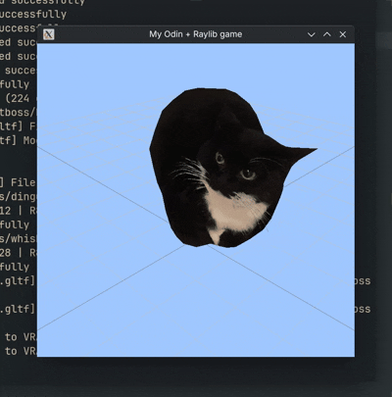Click the 'uccessfully' line at terminal top
392x397 pixels.
click(x=33, y=14)
